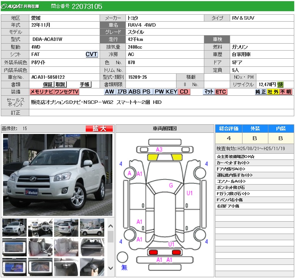Click the CD equipment badge
Viewport: 295px width, 278px height.
[x=184, y=92]
